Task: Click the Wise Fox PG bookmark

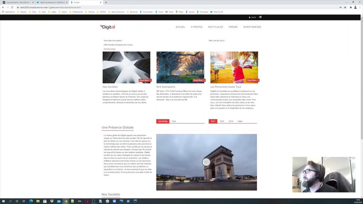Action: click(218, 12)
